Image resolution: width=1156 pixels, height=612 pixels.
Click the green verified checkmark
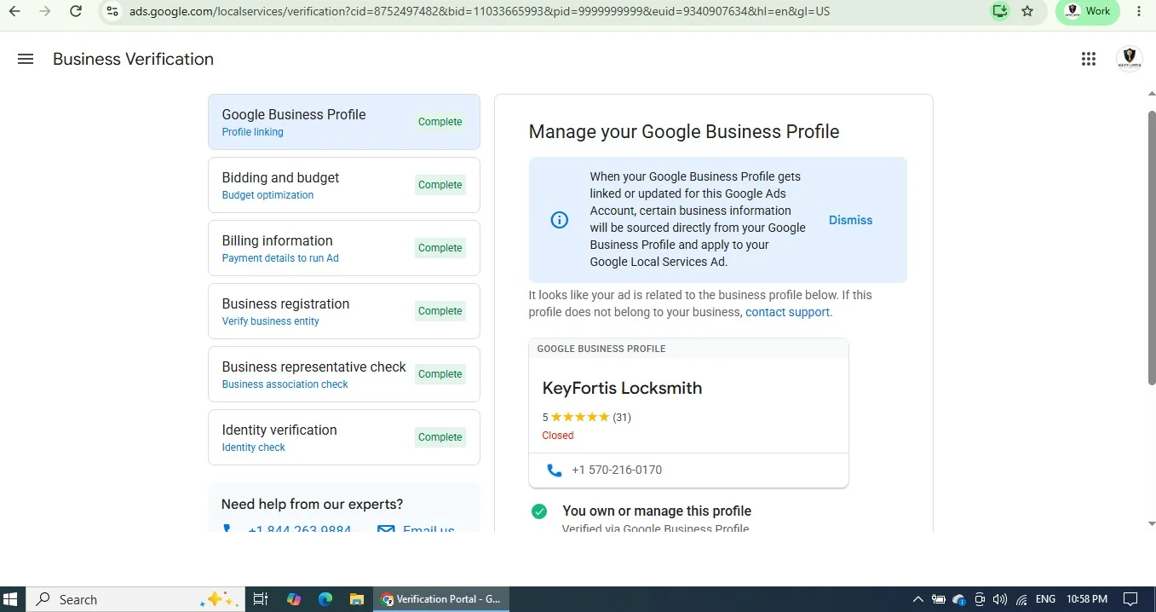[x=539, y=511]
